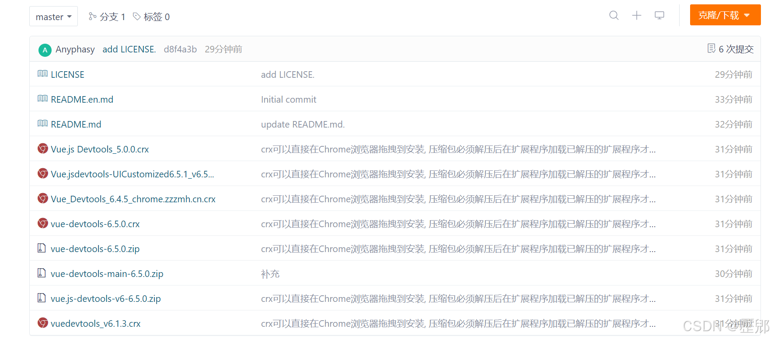Click the README.md file book icon
The height and width of the screenshot is (339, 771).
tap(42, 124)
